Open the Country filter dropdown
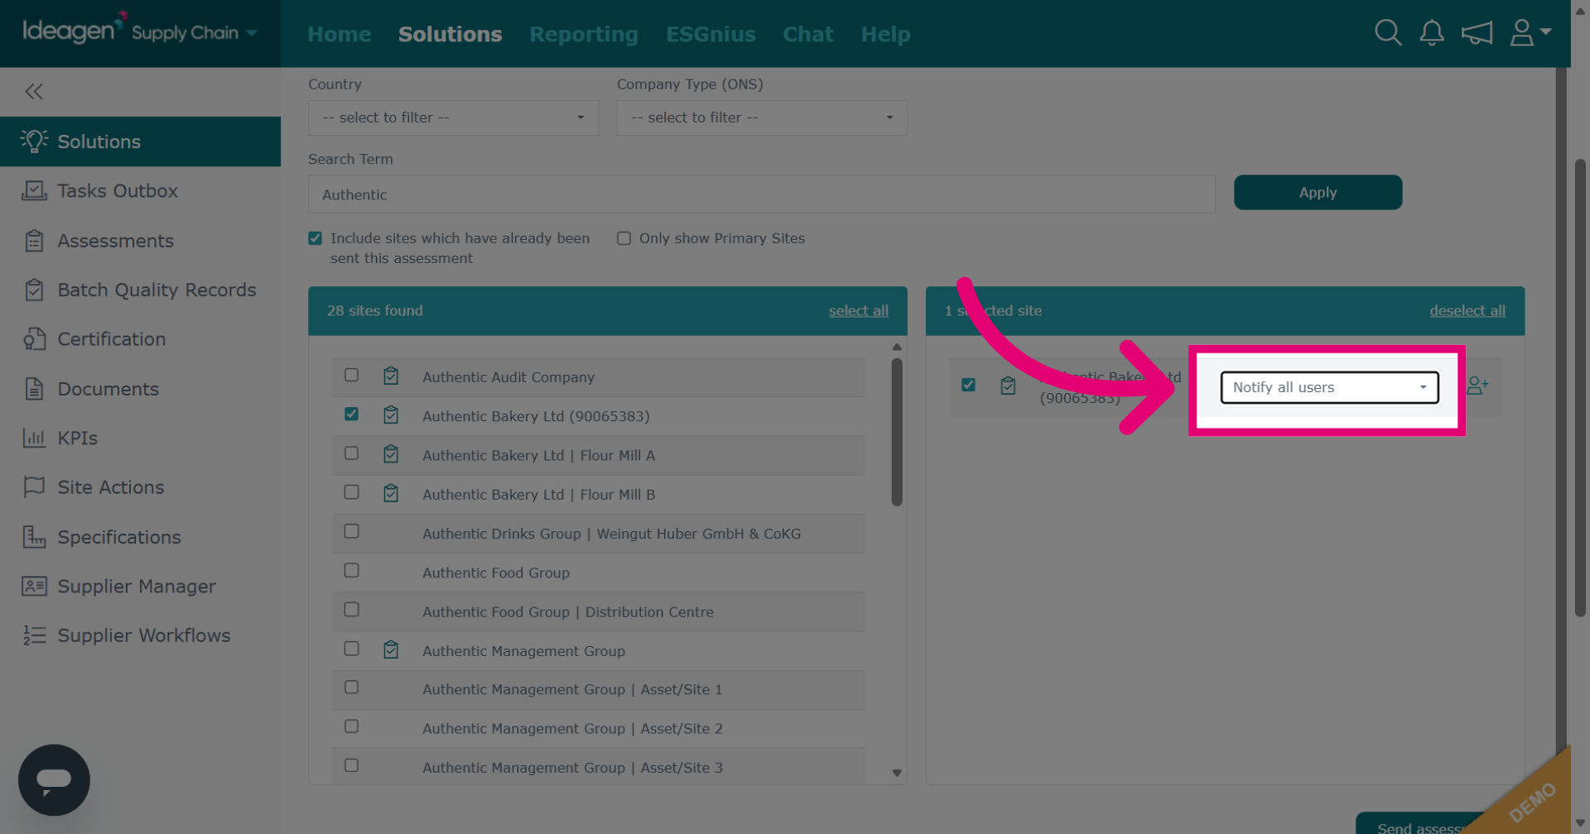 coord(453,117)
